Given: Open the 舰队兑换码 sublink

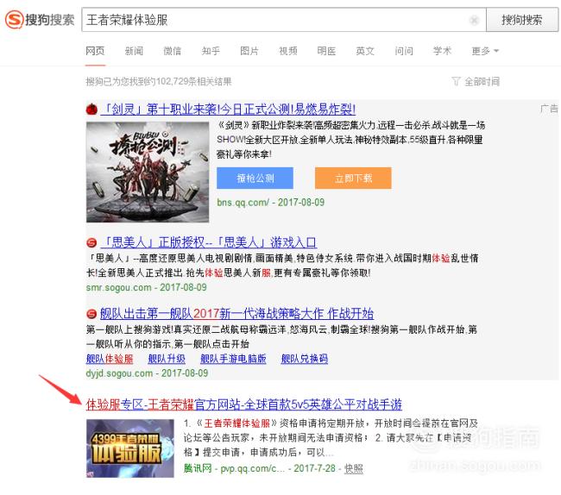Looking at the screenshot, I should point(304,359).
